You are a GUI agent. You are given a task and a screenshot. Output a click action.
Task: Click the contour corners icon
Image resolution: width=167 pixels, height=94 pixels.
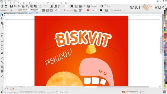(x=76, y=10)
